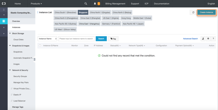Image resolution: width=218 pixels, height=110 pixels.
Task: Open column settings gear icon
Action: [208, 39]
